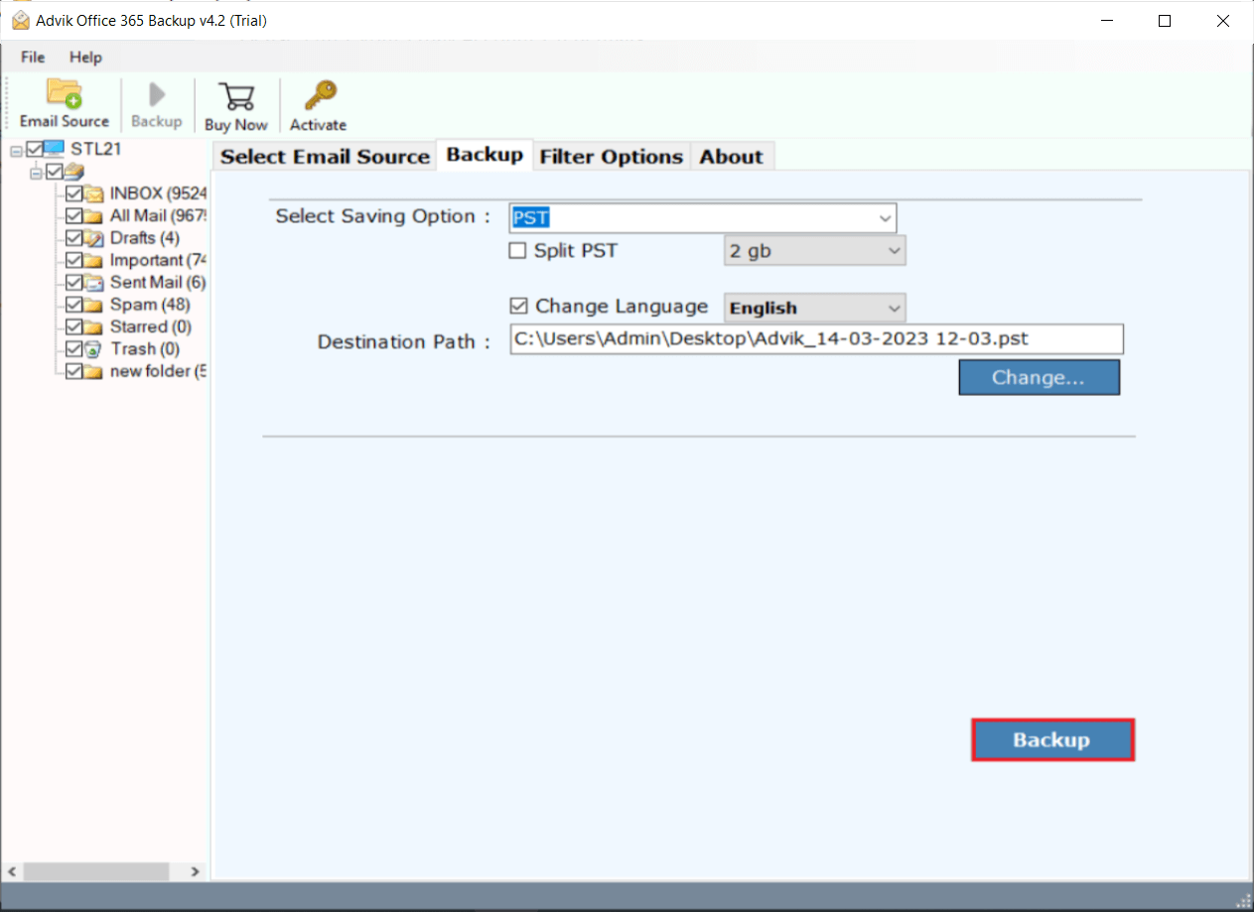This screenshot has width=1254, height=912.
Task: Select the Trash (0) folder label
Action: 145,349
